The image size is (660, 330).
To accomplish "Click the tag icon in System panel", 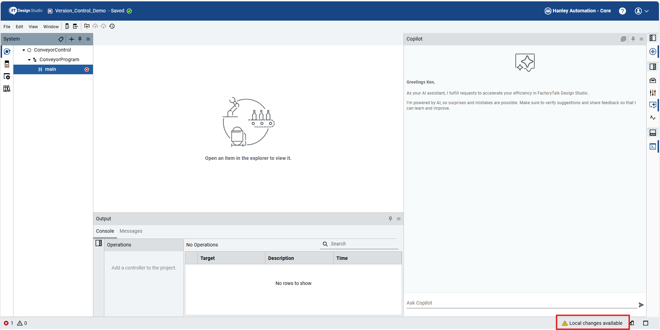I will click(x=61, y=39).
